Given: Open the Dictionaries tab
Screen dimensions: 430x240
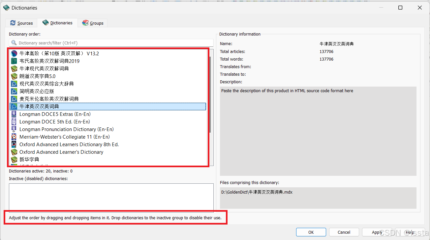Looking at the screenshot, I should [x=57, y=23].
